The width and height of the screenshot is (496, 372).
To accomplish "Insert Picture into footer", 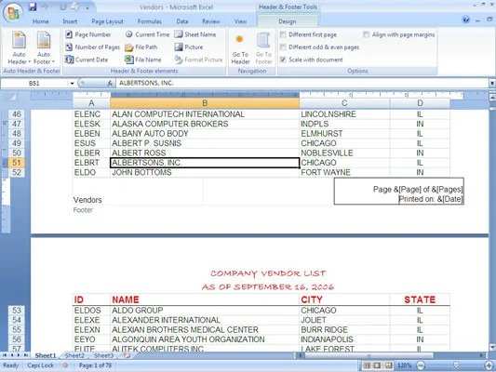I will tap(189, 47).
